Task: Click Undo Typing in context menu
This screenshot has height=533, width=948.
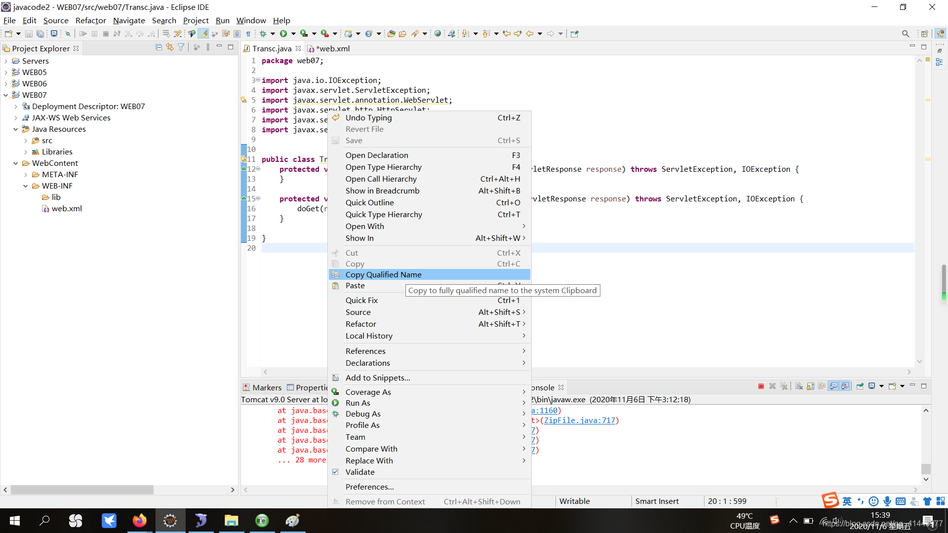Action: (x=430, y=117)
